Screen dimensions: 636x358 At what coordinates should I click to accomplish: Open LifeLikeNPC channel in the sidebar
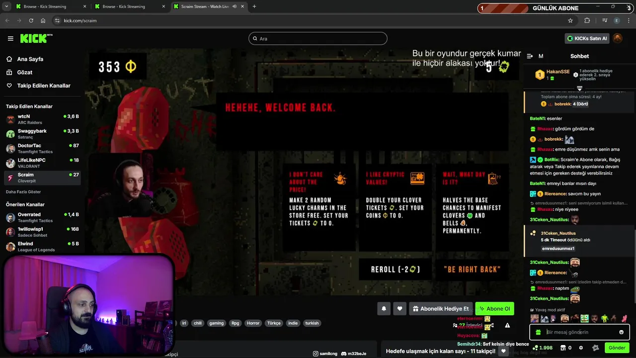pyautogui.click(x=42, y=163)
